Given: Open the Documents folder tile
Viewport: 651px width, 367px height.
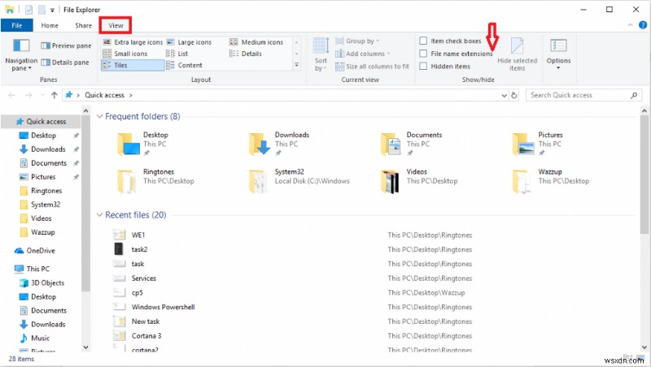Looking at the screenshot, I should click(x=411, y=144).
